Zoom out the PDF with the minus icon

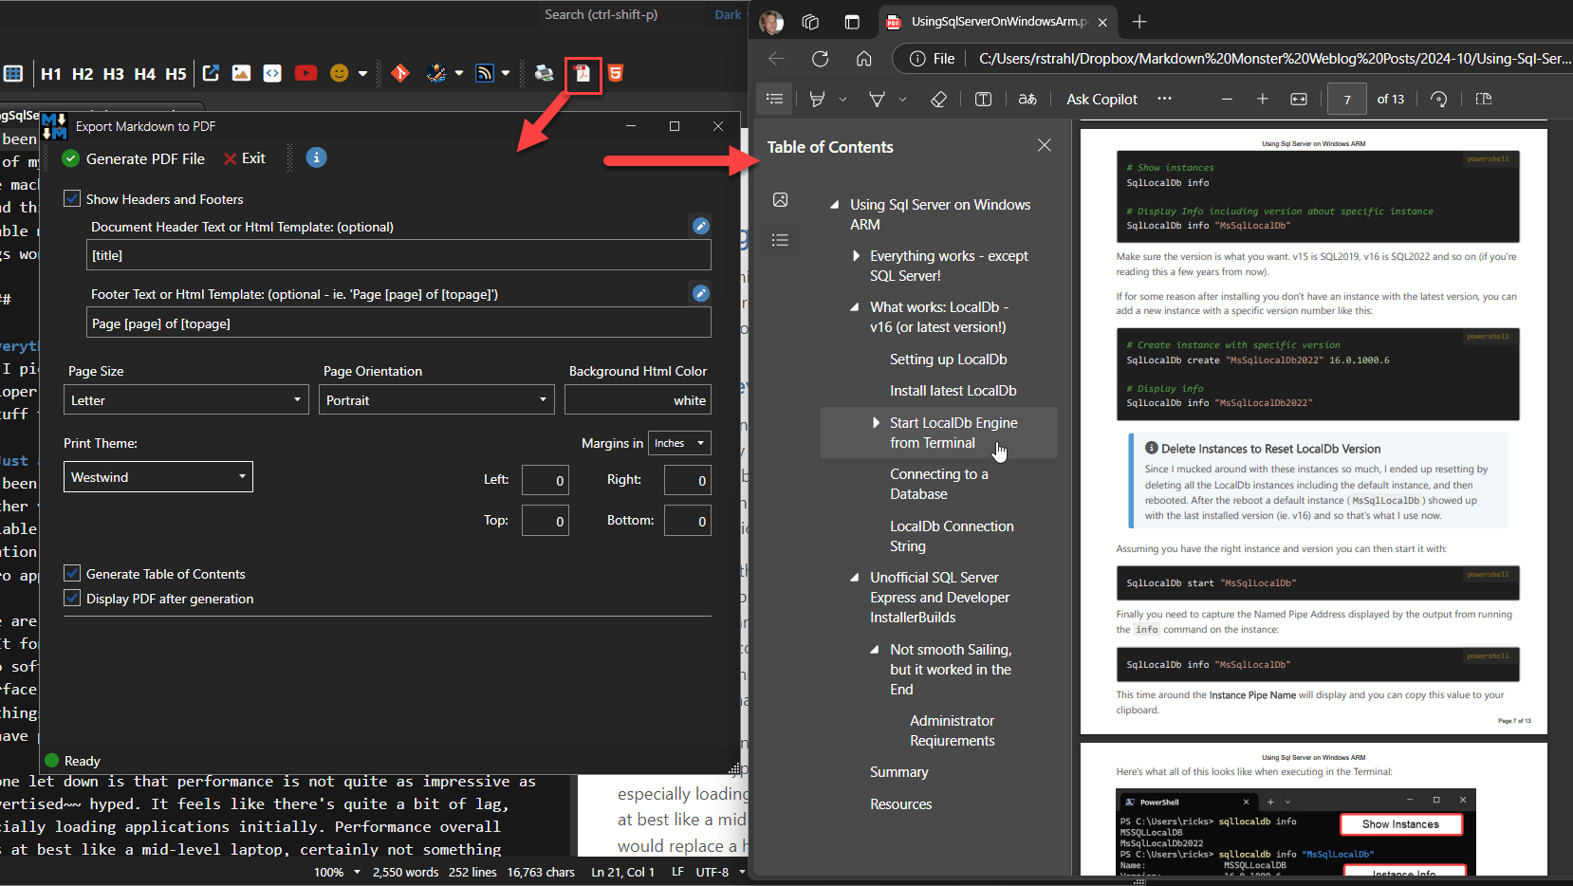pyautogui.click(x=1227, y=99)
